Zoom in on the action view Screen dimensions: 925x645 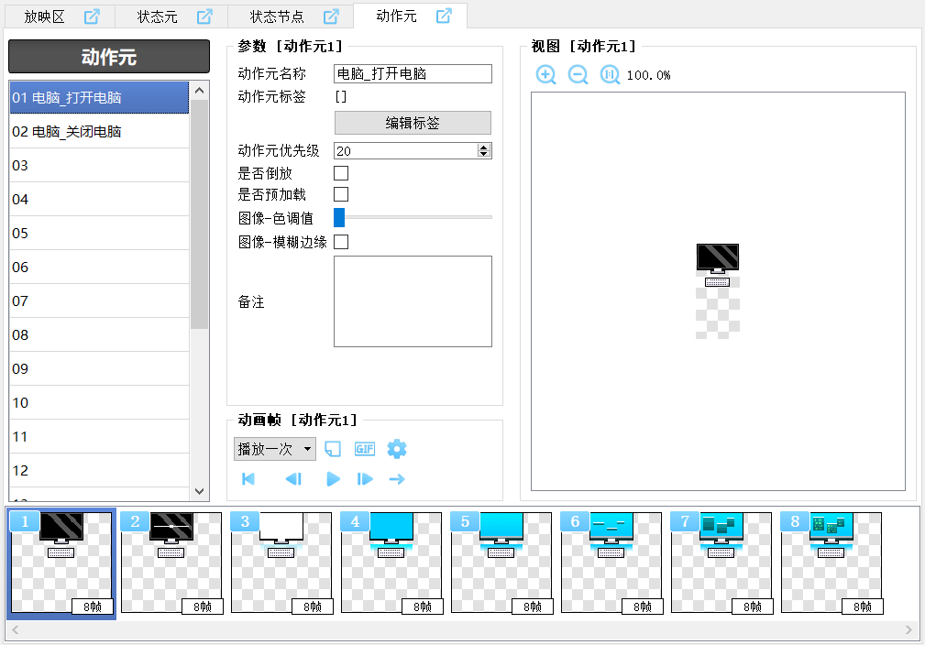pos(545,75)
